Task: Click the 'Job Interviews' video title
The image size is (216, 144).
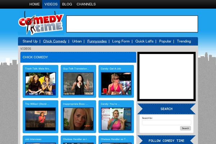Action: tap(33, 139)
